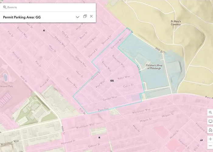
Task: Click the Permit Parking Area: GG title
Action: pos(22,17)
